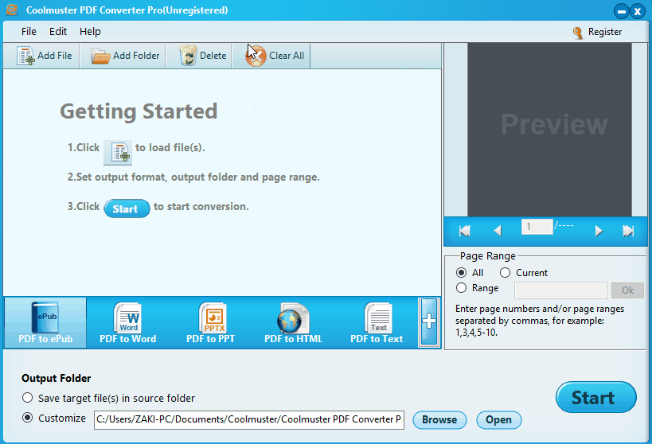Minimize the Coolmuster window

click(621, 11)
